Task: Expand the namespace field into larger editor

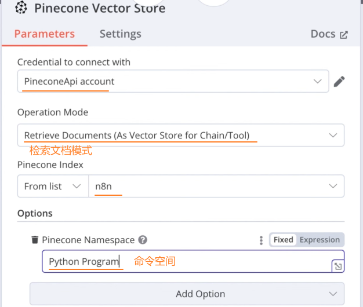Action: (337, 266)
